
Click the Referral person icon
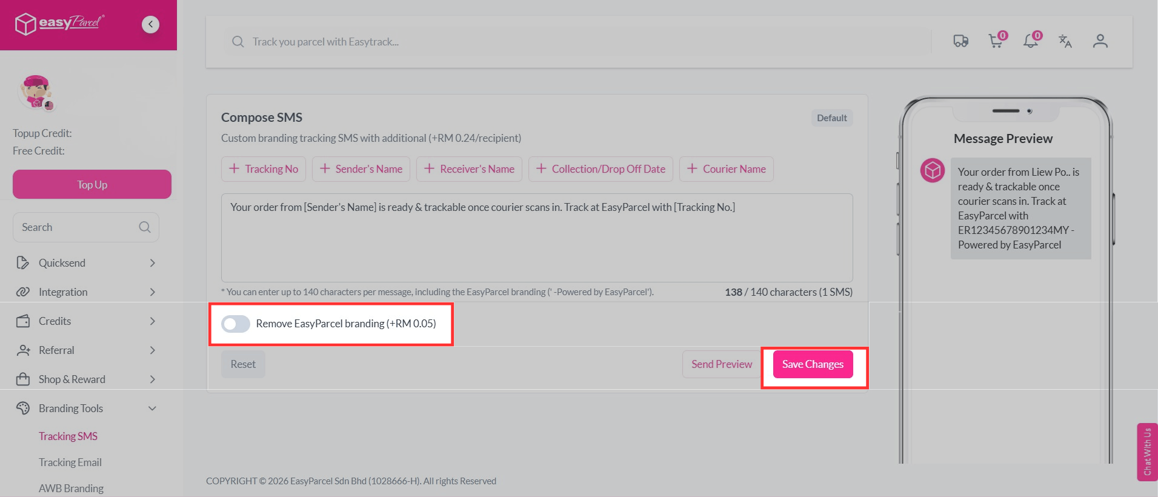[22, 350]
